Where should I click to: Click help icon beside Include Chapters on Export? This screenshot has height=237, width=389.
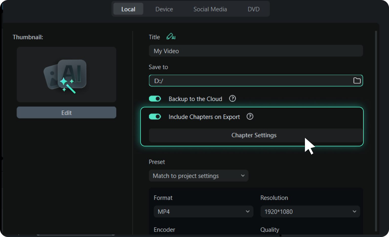250,116
